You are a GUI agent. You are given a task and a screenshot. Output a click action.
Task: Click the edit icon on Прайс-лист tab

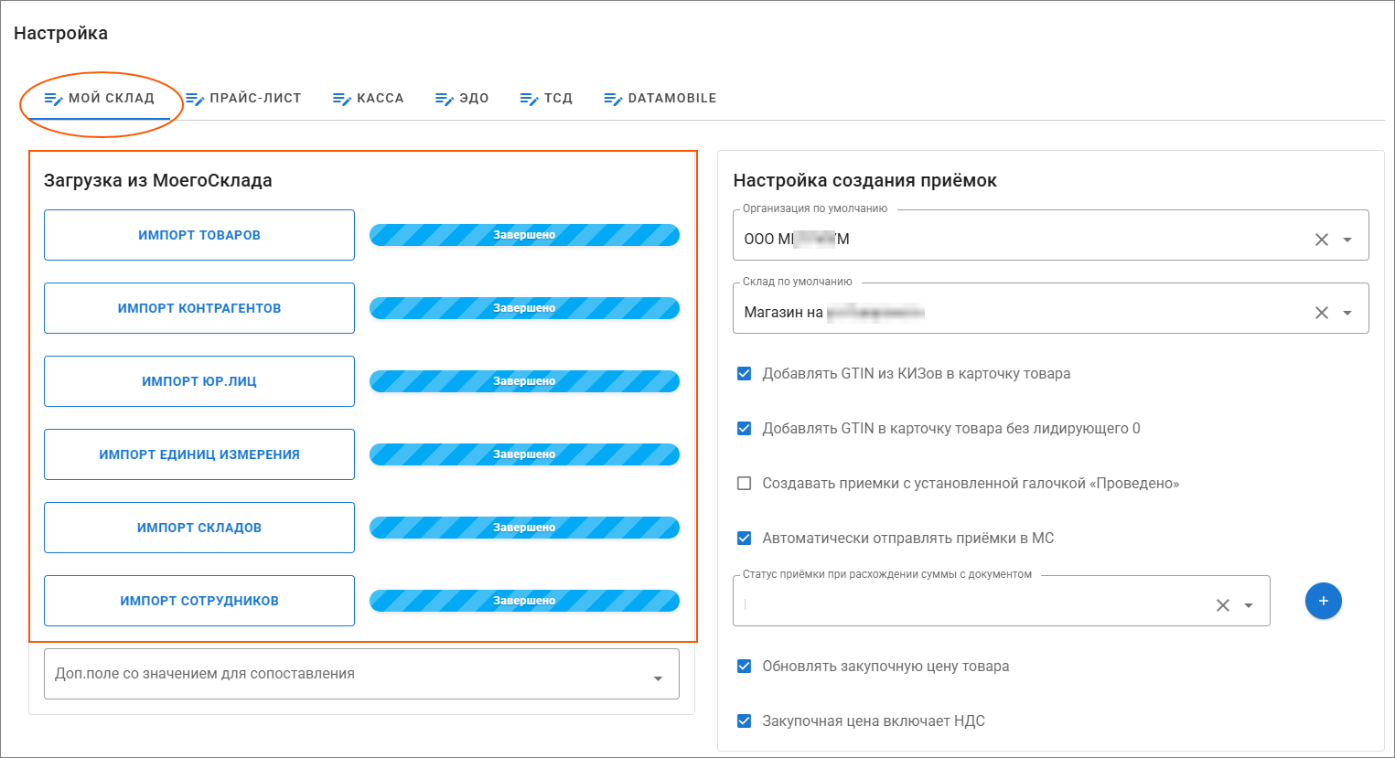[195, 99]
